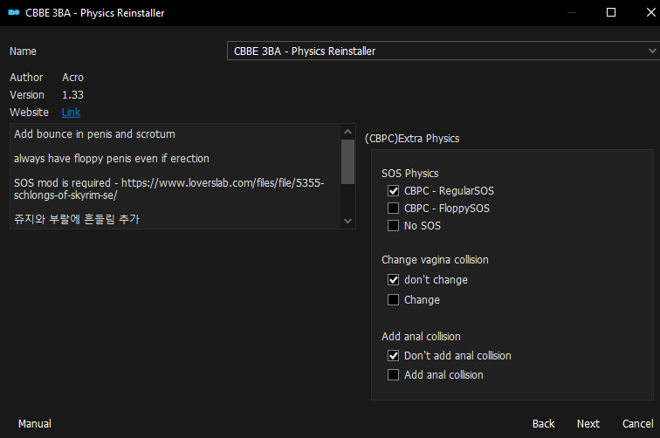
Task: Close the Physics Reinstaller window
Action: click(650, 12)
